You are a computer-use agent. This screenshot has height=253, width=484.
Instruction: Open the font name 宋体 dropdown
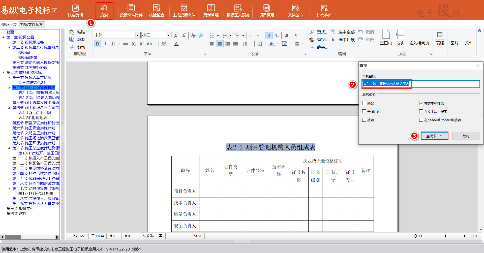(x=138, y=35)
